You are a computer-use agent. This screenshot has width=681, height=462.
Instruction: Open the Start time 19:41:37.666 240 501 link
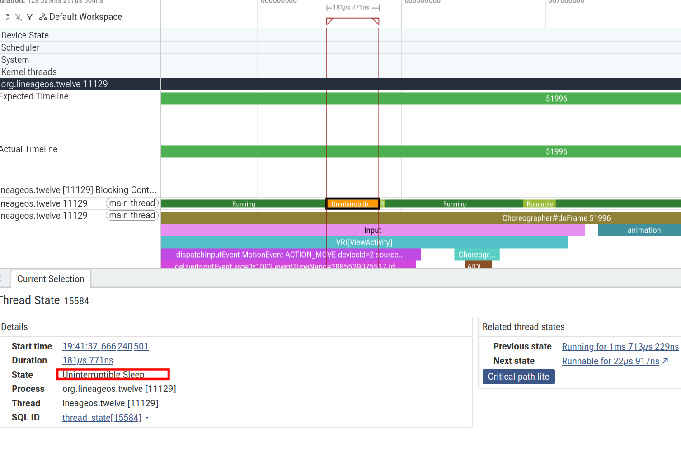(105, 346)
